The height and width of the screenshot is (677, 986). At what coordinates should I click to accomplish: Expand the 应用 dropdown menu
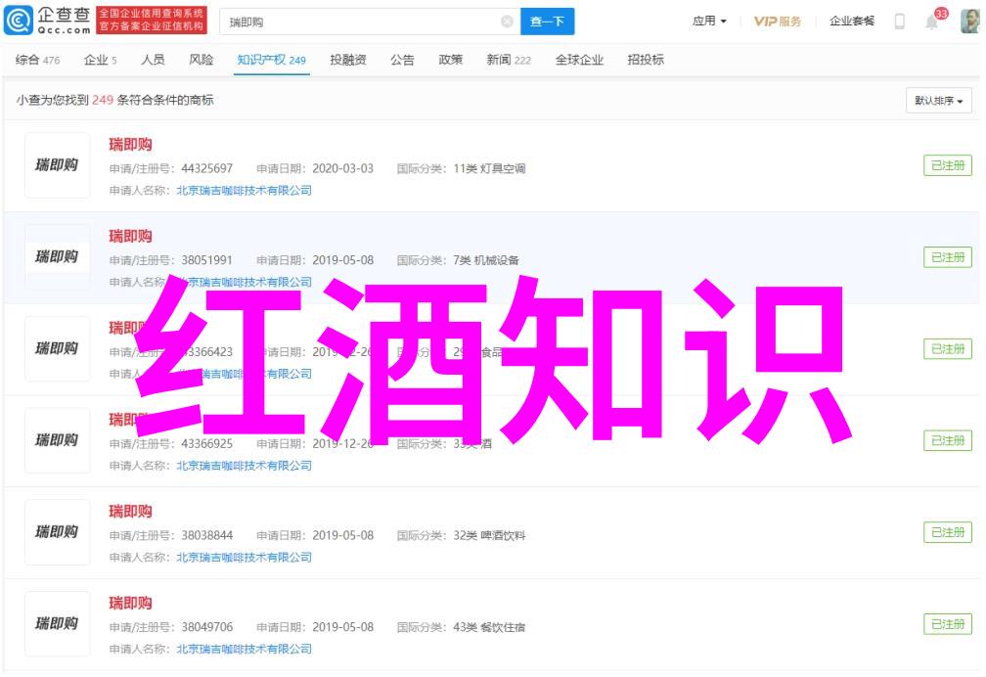coord(709,22)
